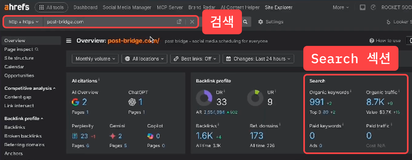Click AI Overview citations value 2

pos(84,102)
